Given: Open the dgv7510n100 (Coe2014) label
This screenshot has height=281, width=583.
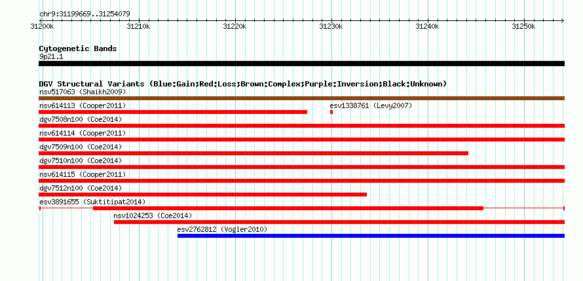Looking at the screenshot, I should (x=81, y=160).
